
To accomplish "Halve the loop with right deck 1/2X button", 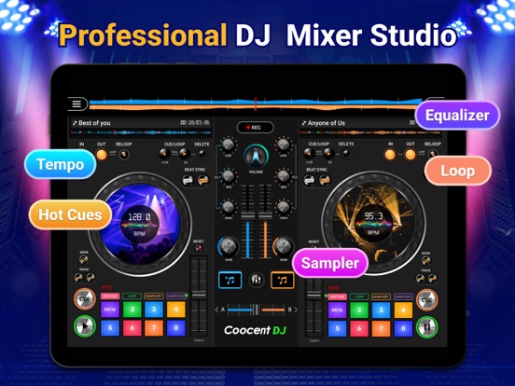I will pos(309,153).
